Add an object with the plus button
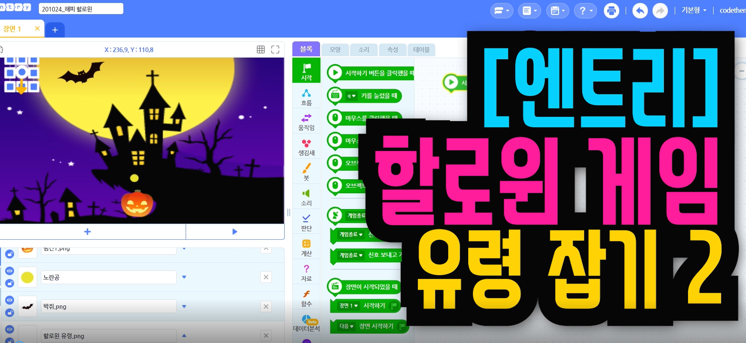746x343 pixels. click(x=87, y=232)
